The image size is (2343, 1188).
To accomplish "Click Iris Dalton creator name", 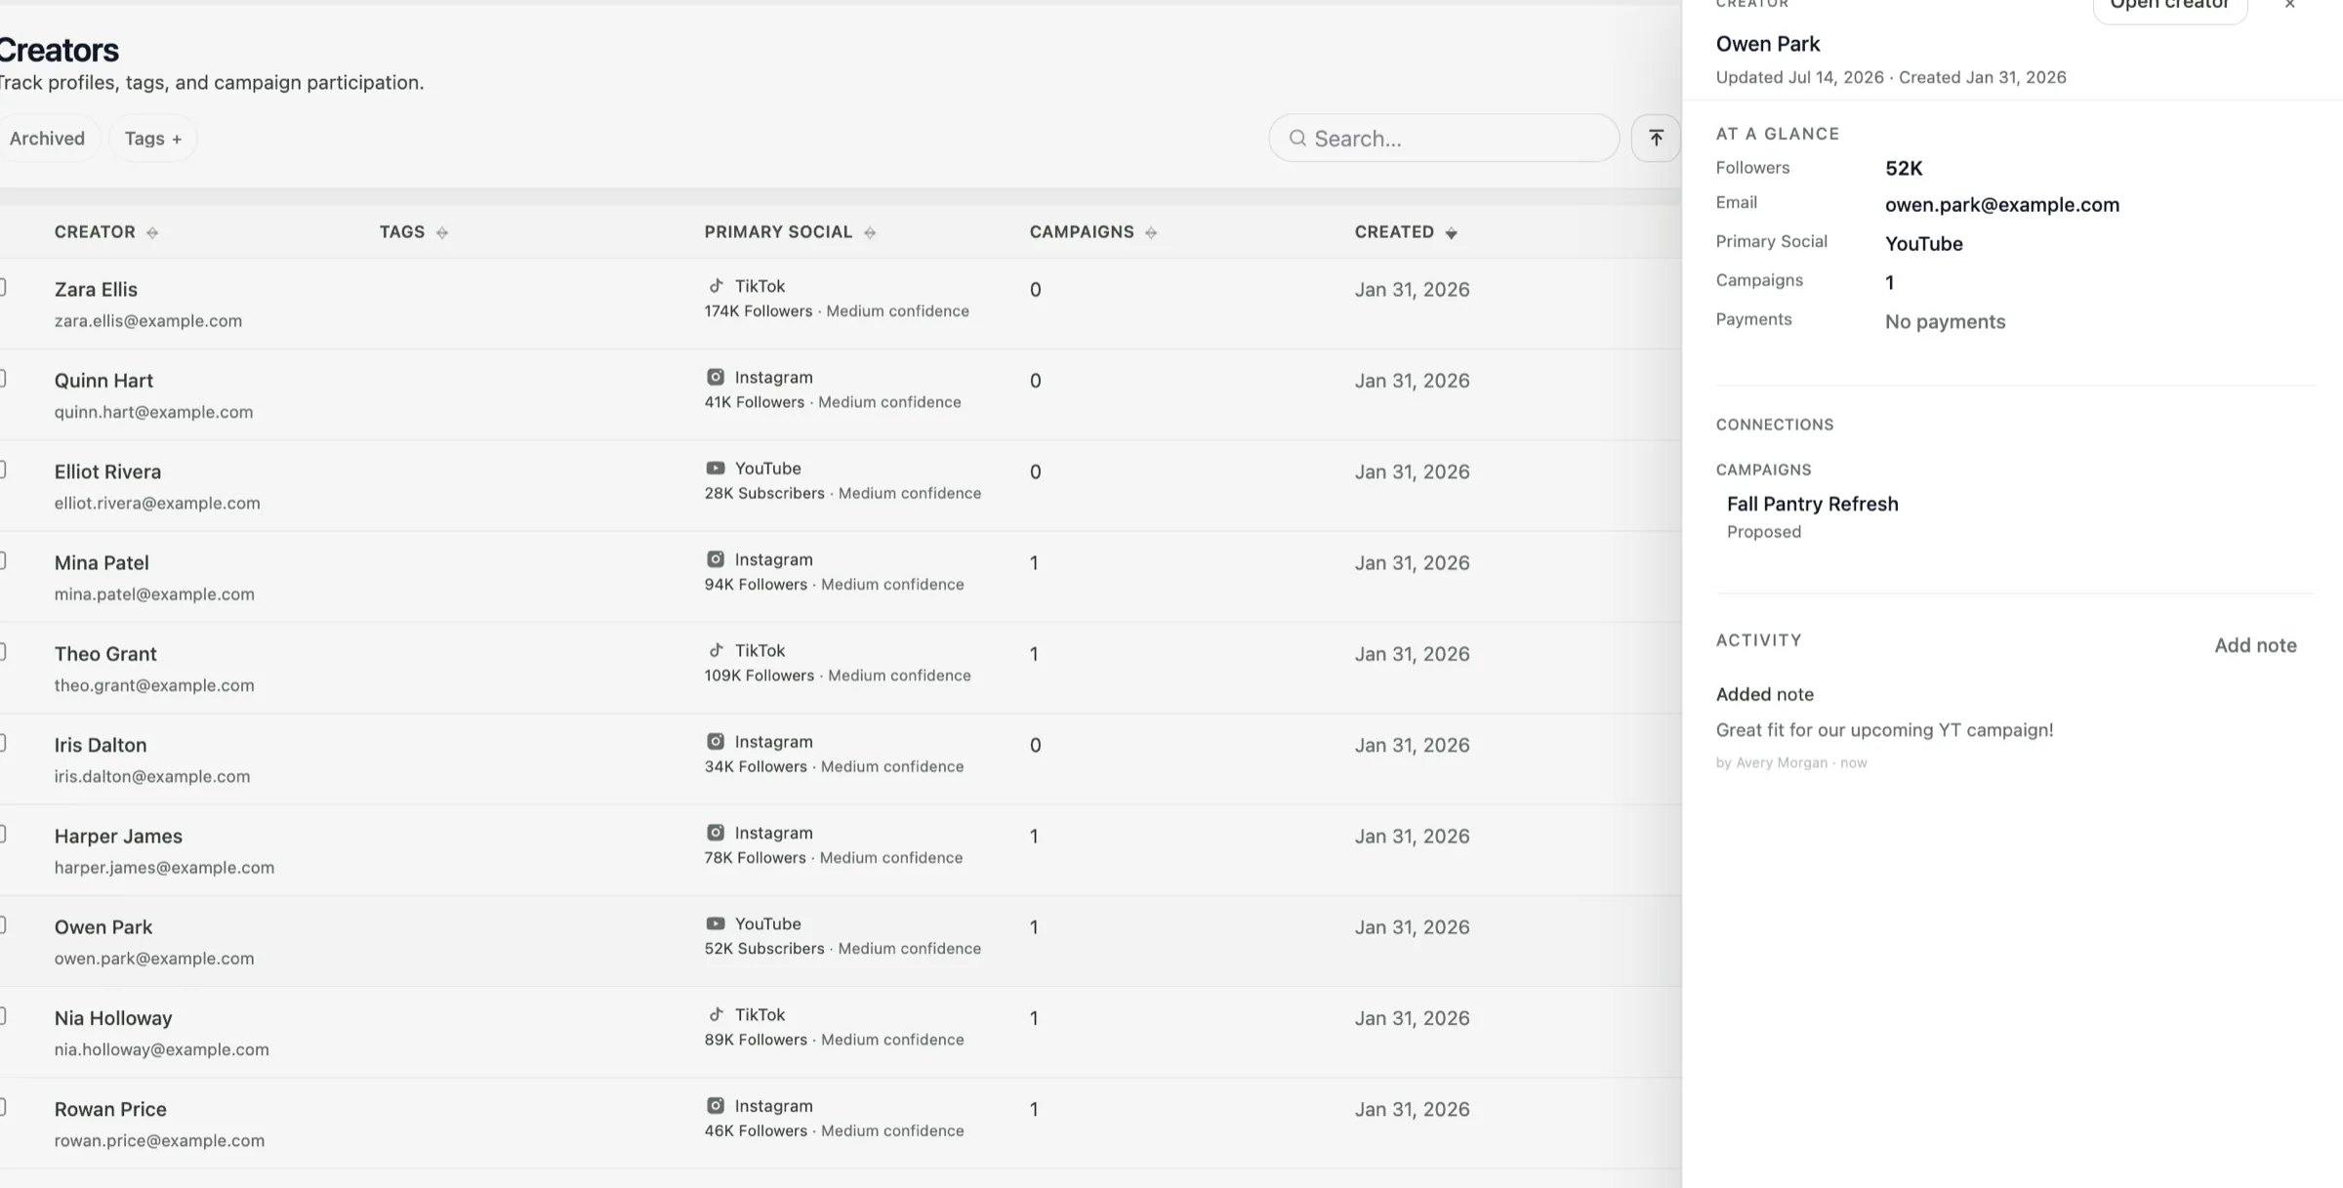I will coord(101,745).
